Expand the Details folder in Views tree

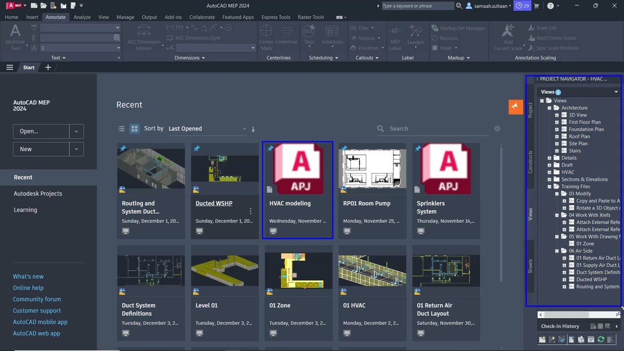(549, 158)
